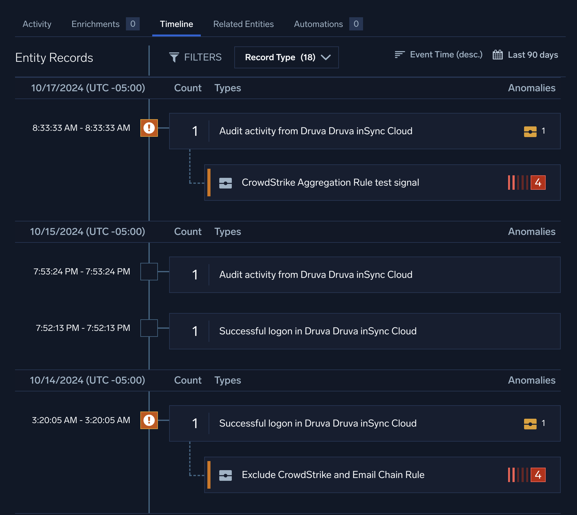Open the Last 90 days range selector
Viewport: 577px width, 515px height.
click(533, 55)
